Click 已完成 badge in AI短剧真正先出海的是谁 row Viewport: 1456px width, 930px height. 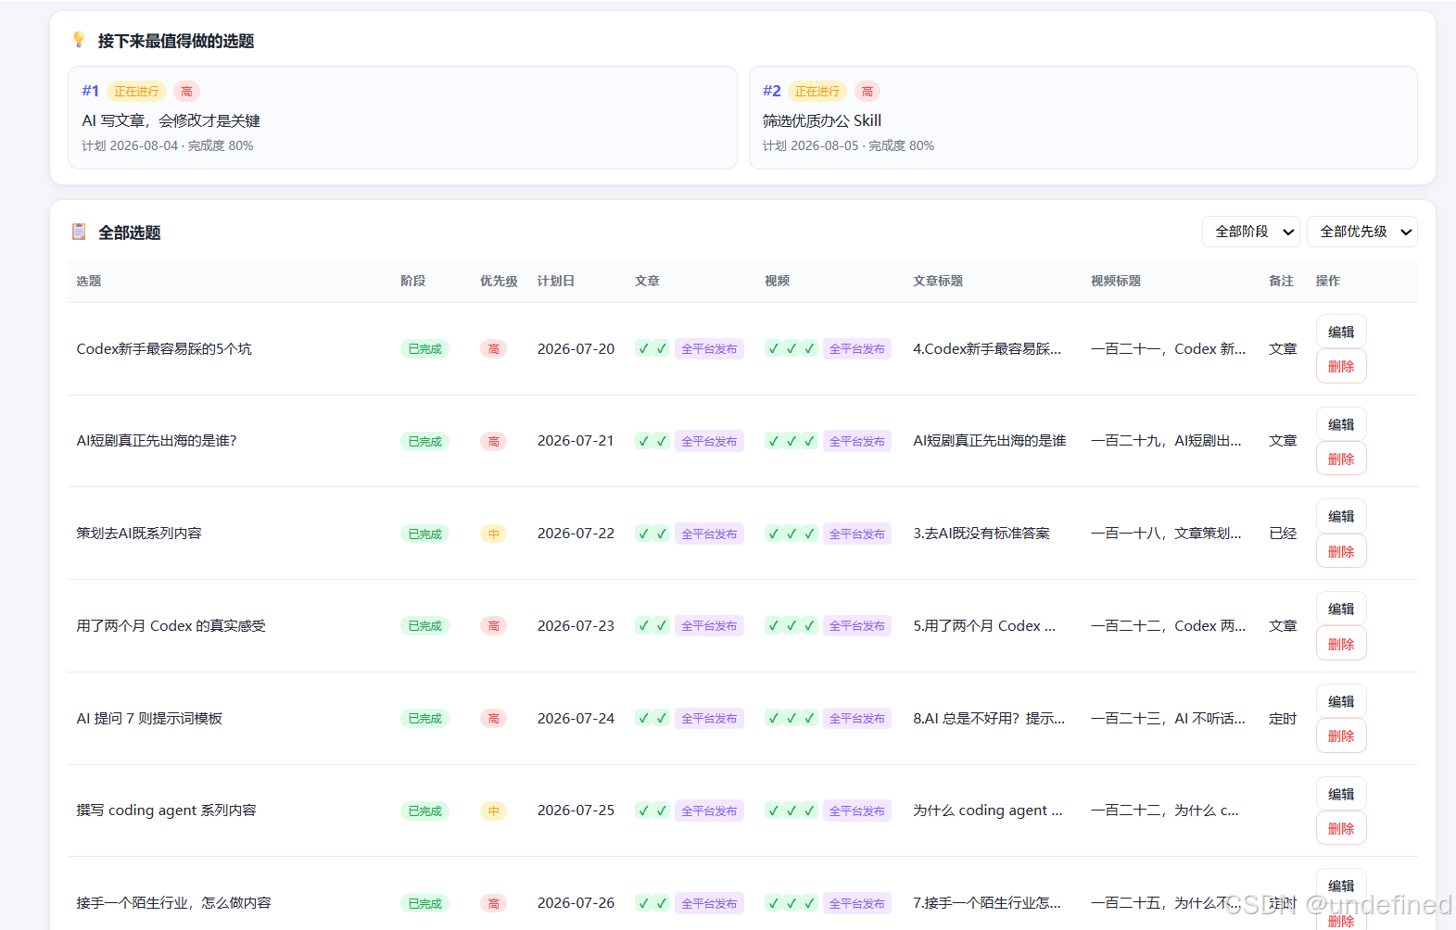[x=424, y=441]
